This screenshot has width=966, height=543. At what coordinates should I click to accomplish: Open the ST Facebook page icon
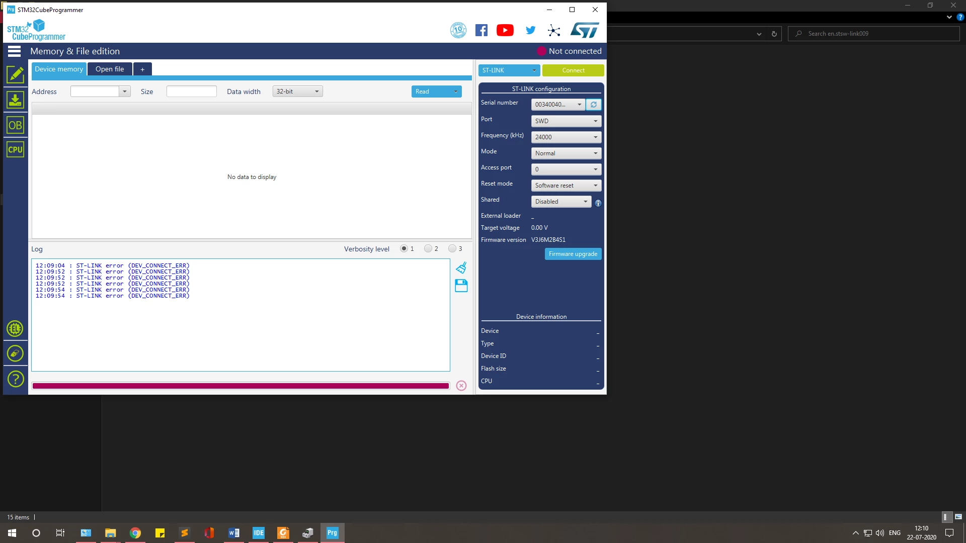click(x=481, y=30)
